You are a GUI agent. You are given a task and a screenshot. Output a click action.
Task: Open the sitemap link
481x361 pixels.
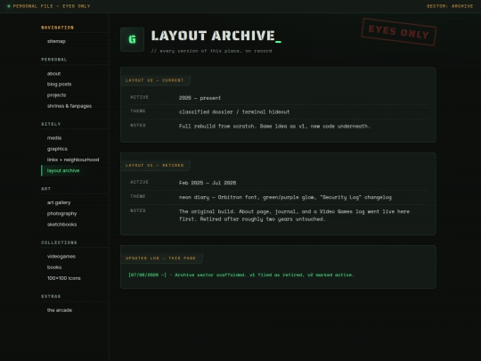pyautogui.click(x=56, y=41)
